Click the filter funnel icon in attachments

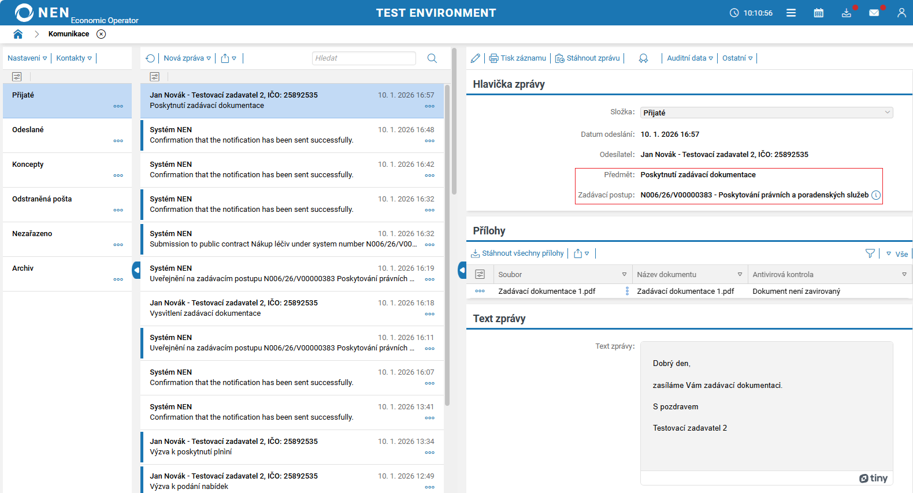click(x=870, y=253)
